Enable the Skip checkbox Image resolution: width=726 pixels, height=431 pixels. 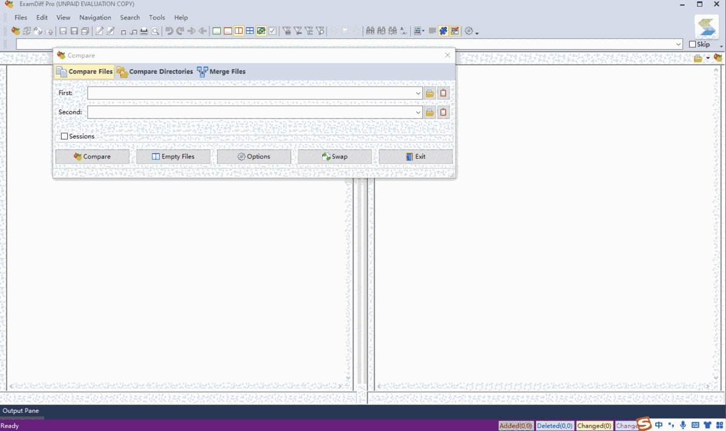pyautogui.click(x=693, y=44)
